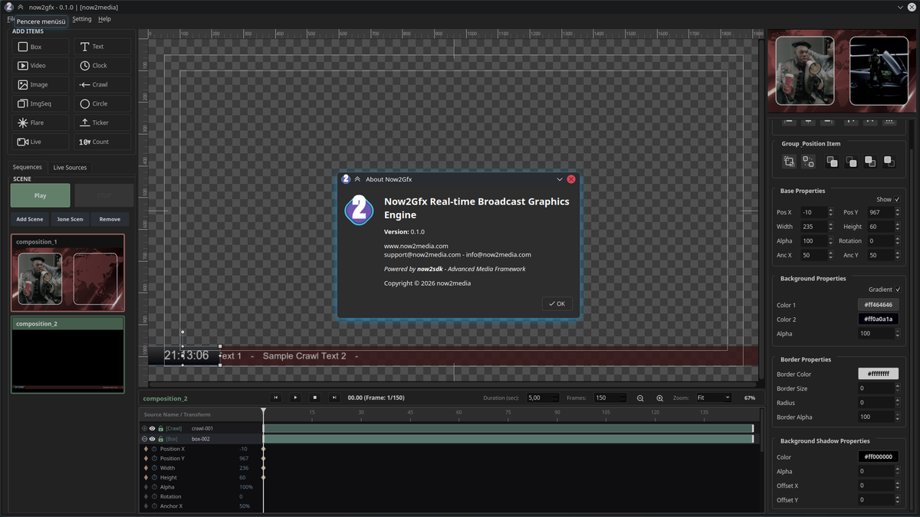This screenshot has height=517, width=920.
Task: Click last layer order icon in Group Position
Action: click(x=889, y=162)
